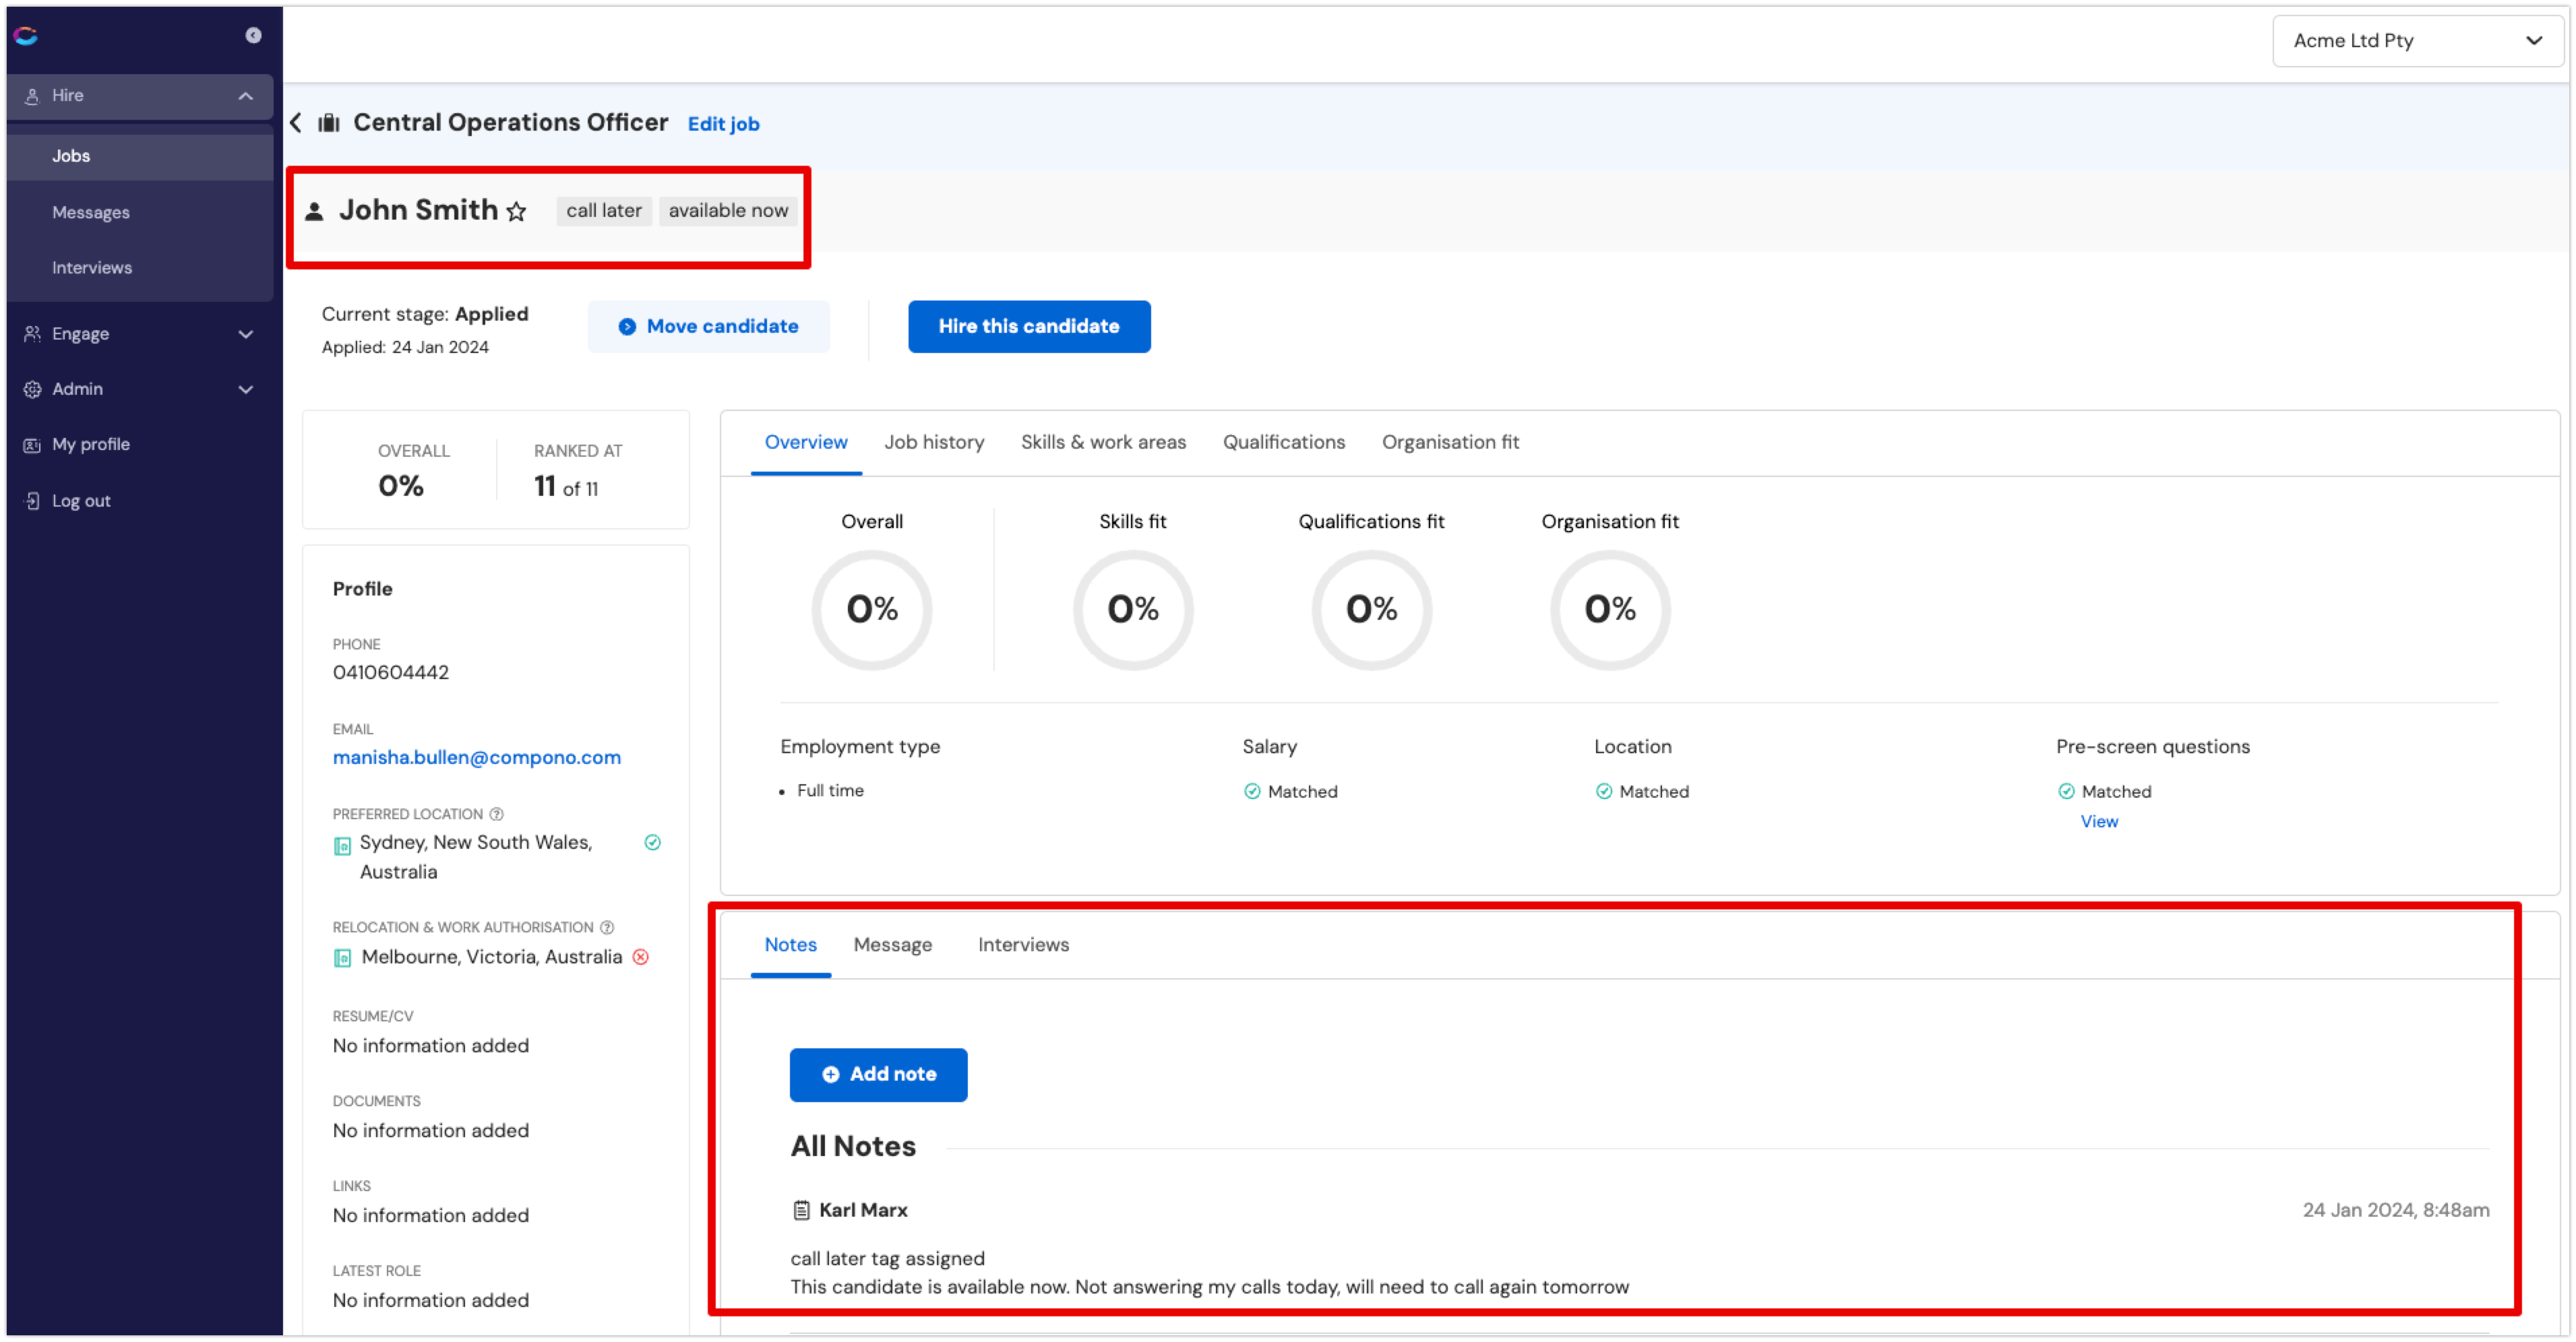Click the available now tag
Viewport: 2576px width, 1342px height.
(728, 211)
